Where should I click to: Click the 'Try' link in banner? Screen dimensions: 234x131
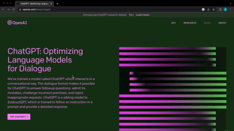coord(131,15)
